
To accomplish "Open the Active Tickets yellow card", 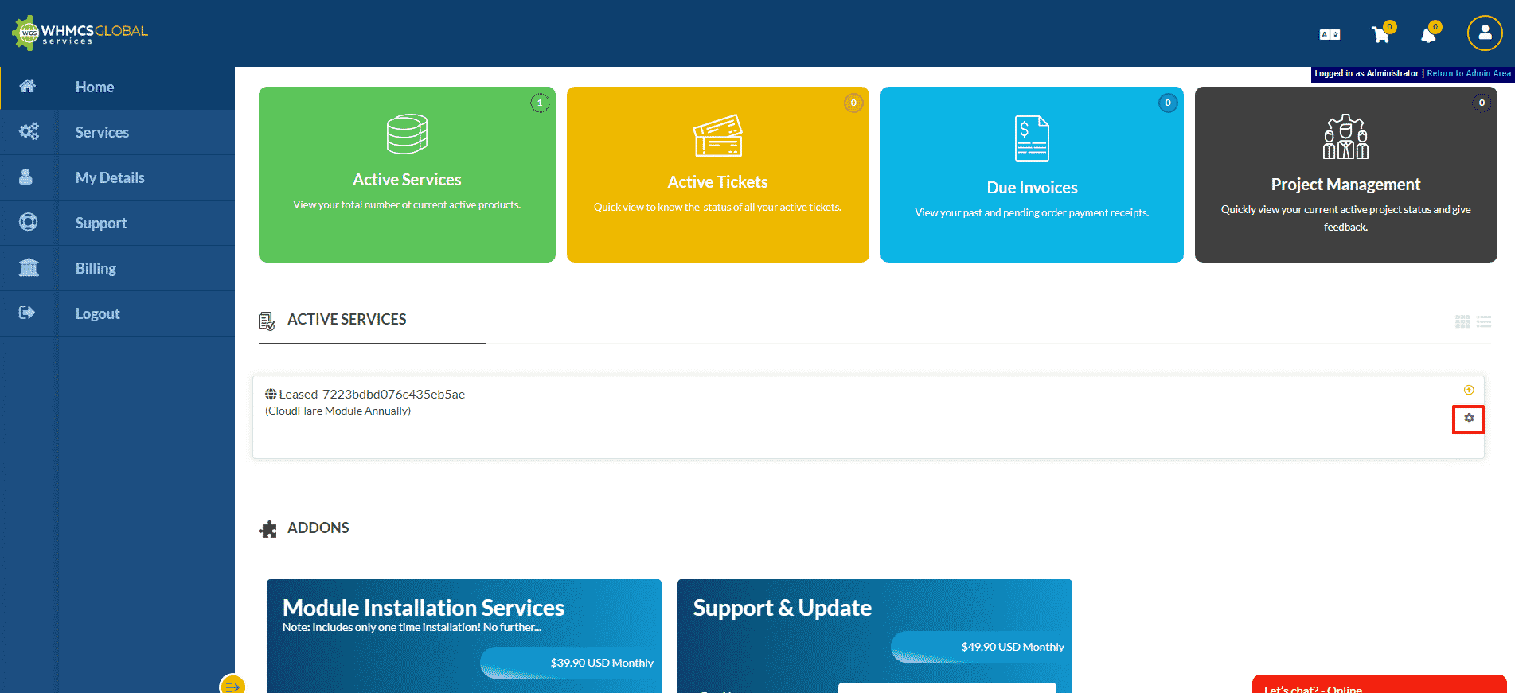I will point(717,175).
